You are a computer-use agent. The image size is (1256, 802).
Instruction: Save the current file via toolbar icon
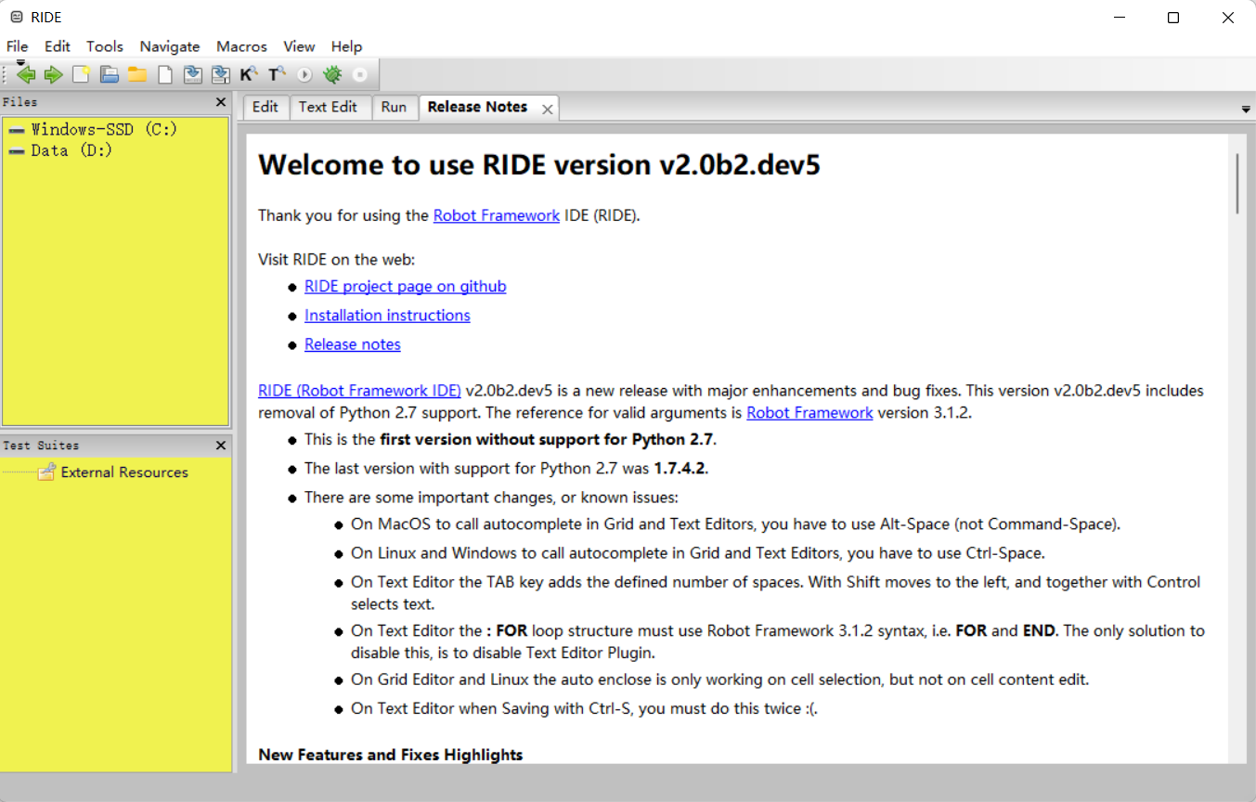(x=192, y=74)
